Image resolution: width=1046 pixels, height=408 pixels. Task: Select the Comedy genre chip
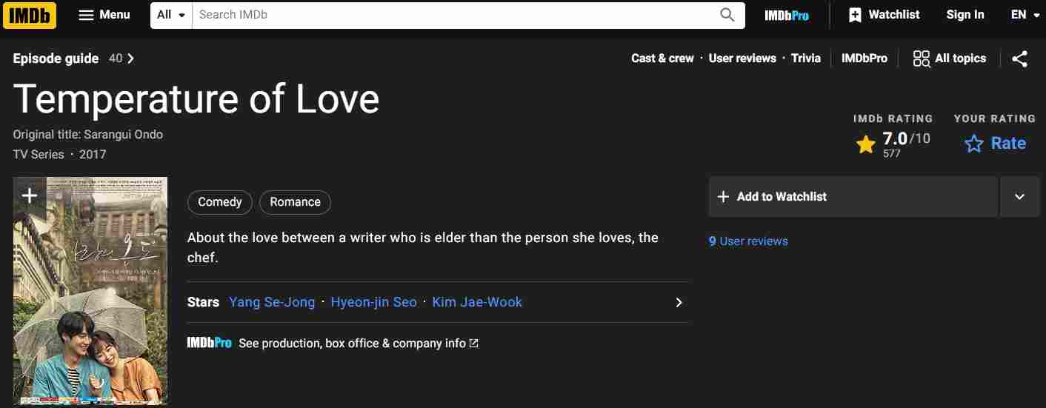(220, 202)
